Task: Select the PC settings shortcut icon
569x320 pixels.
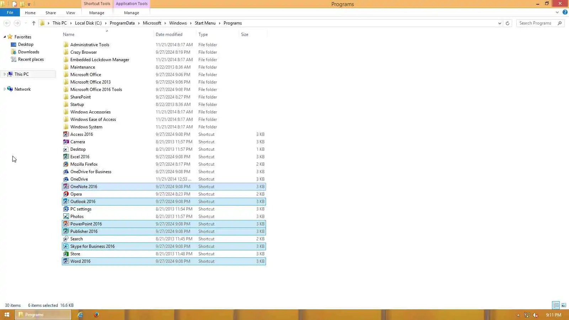Action: (x=66, y=209)
